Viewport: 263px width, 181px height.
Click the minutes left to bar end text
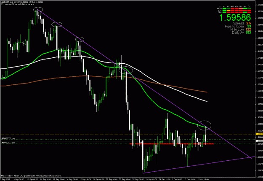(x=18, y=4)
